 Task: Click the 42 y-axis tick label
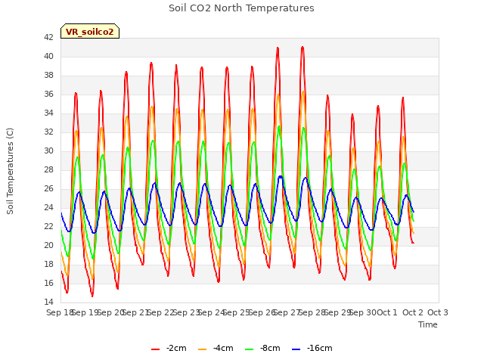pyautogui.click(x=48, y=37)
